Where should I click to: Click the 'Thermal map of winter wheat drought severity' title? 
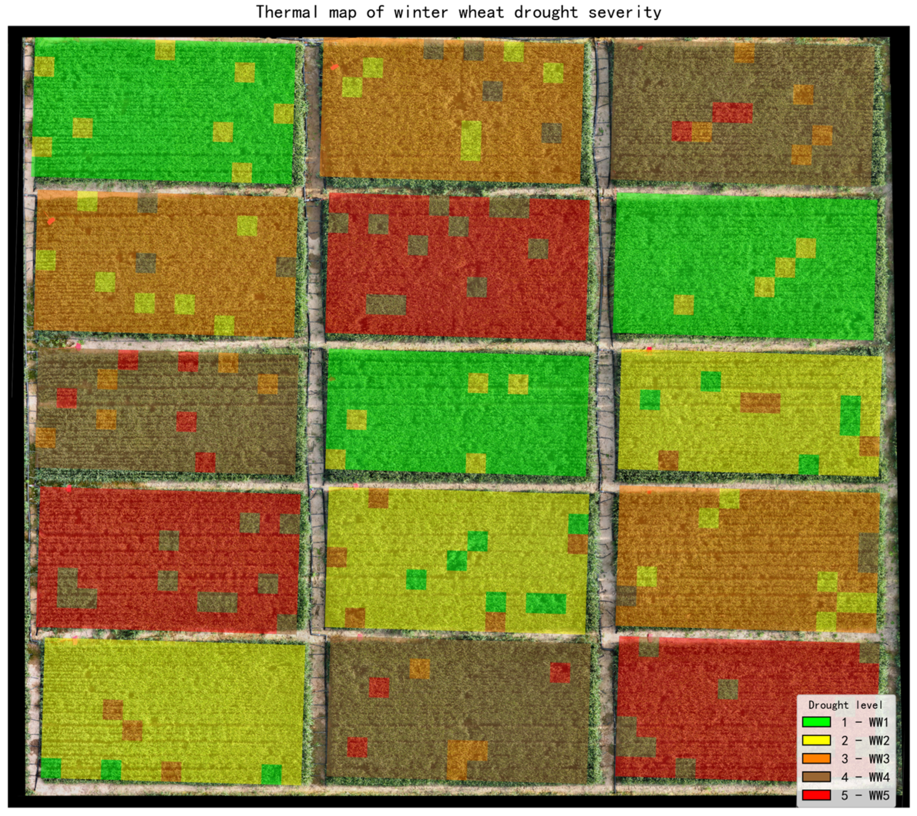coord(458,12)
